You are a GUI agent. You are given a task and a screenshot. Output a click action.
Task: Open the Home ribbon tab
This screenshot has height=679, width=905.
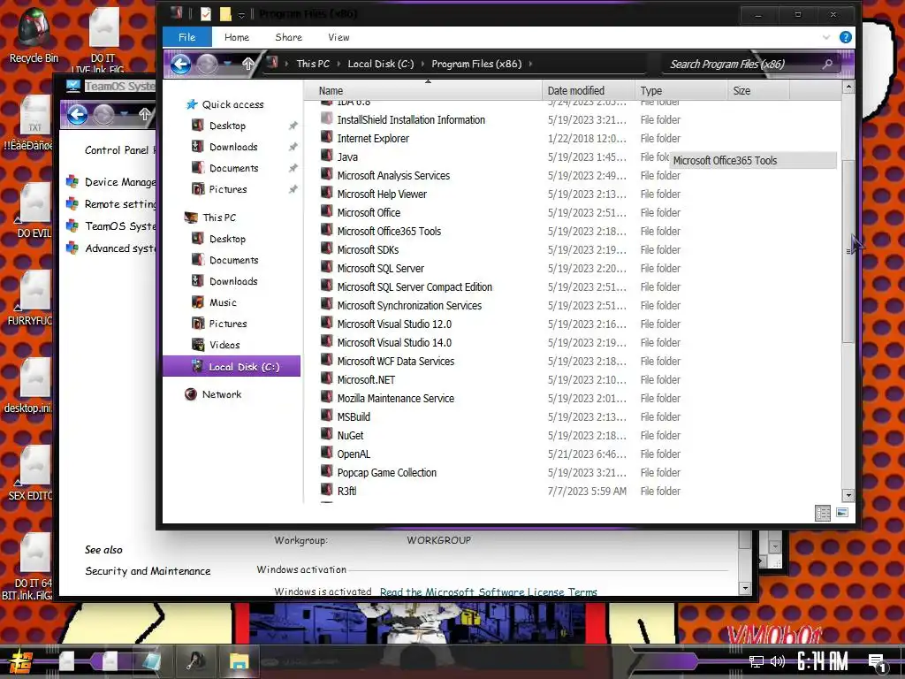237,37
